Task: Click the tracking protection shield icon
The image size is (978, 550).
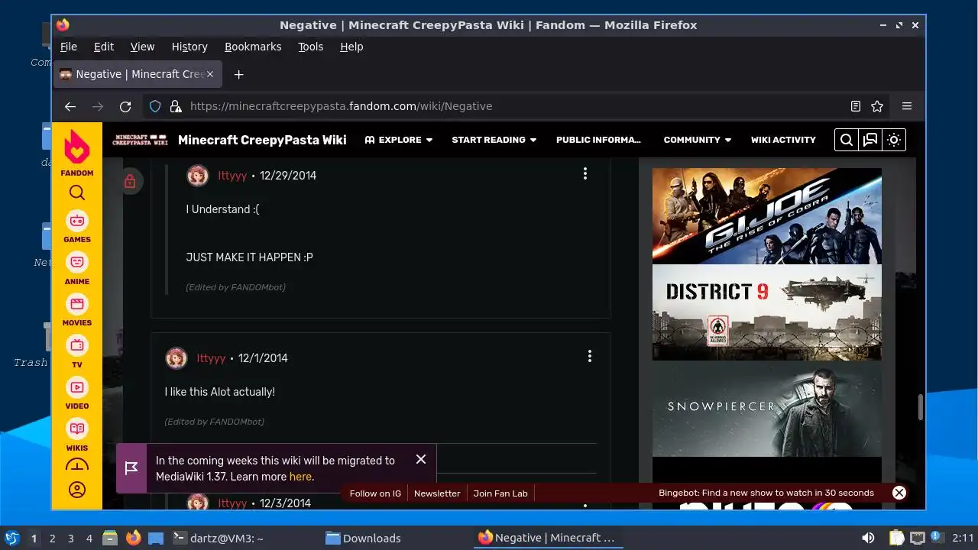Action: pyautogui.click(x=155, y=106)
